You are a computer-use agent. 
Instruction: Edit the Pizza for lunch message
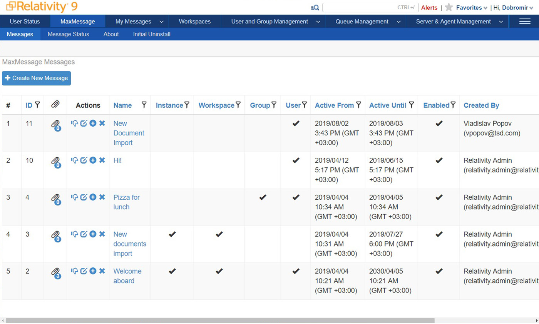[x=84, y=197]
